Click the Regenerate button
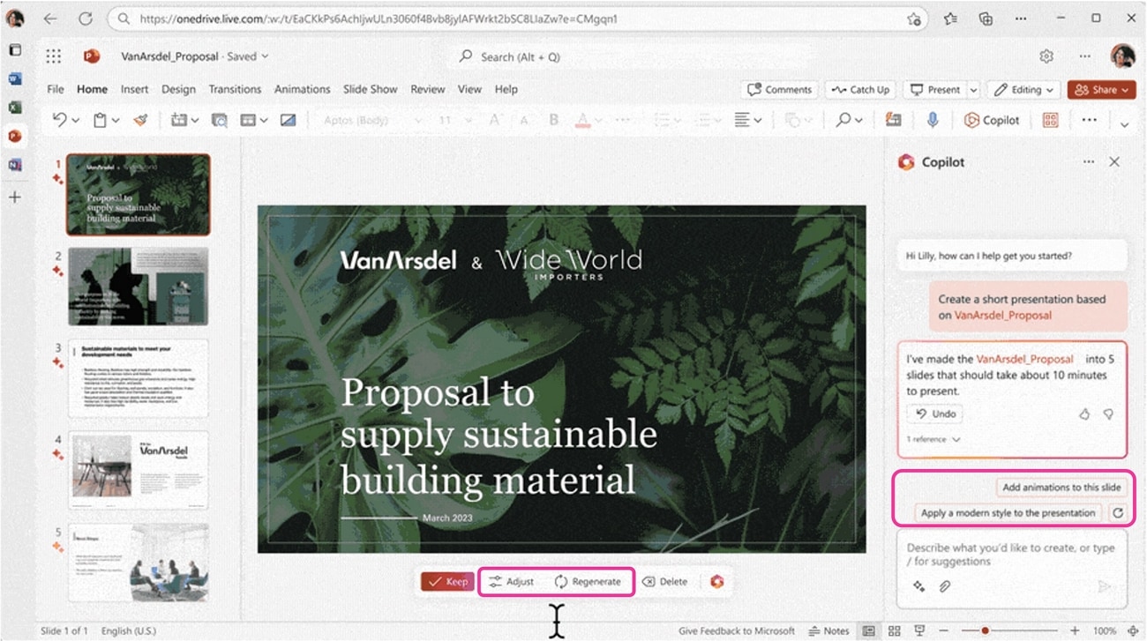This screenshot has width=1147, height=641. (x=588, y=582)
